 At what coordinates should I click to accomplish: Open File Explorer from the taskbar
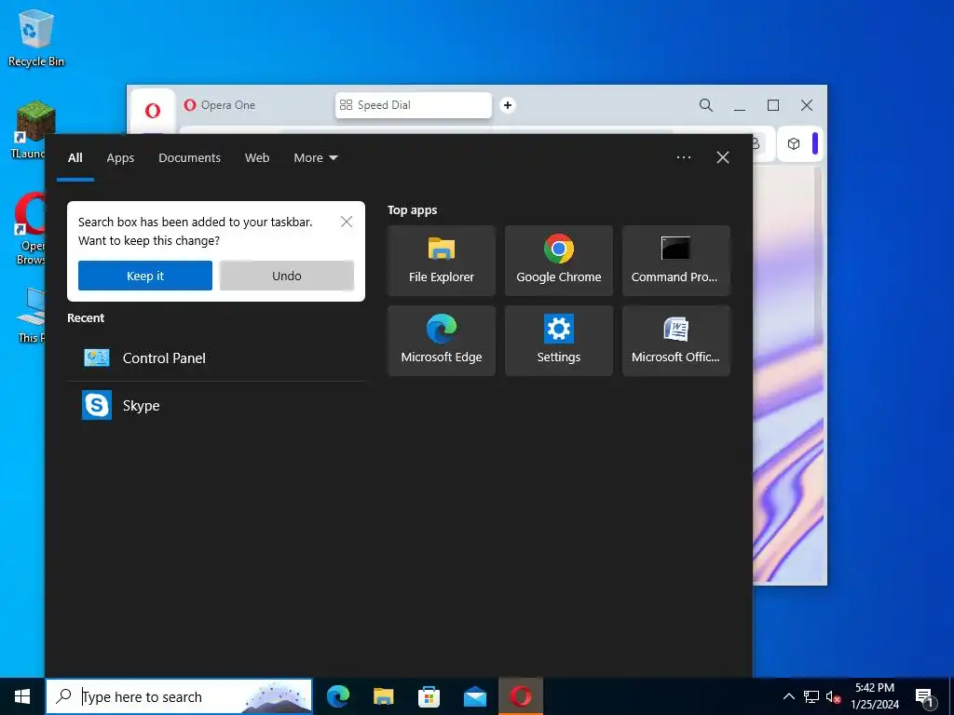[x=383, y=696]
